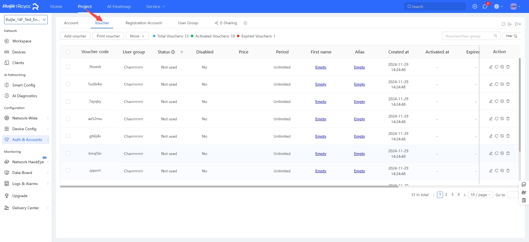Viewport: 529px width, 242px height.
Task: Click the Empty first name link for qqwrri
Action: [321, 171]
